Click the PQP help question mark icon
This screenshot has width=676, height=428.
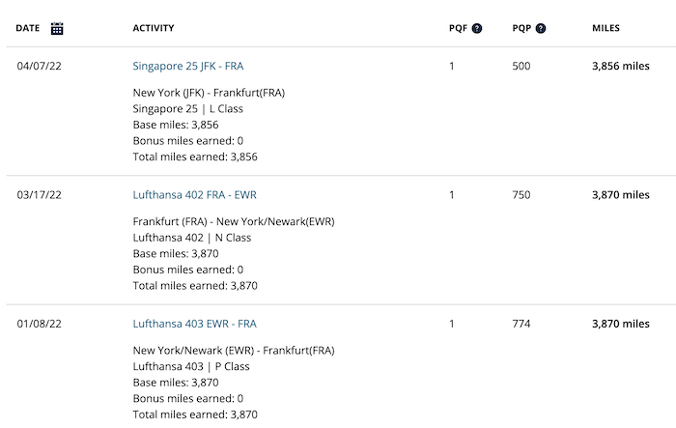click(x=540, y=28)
